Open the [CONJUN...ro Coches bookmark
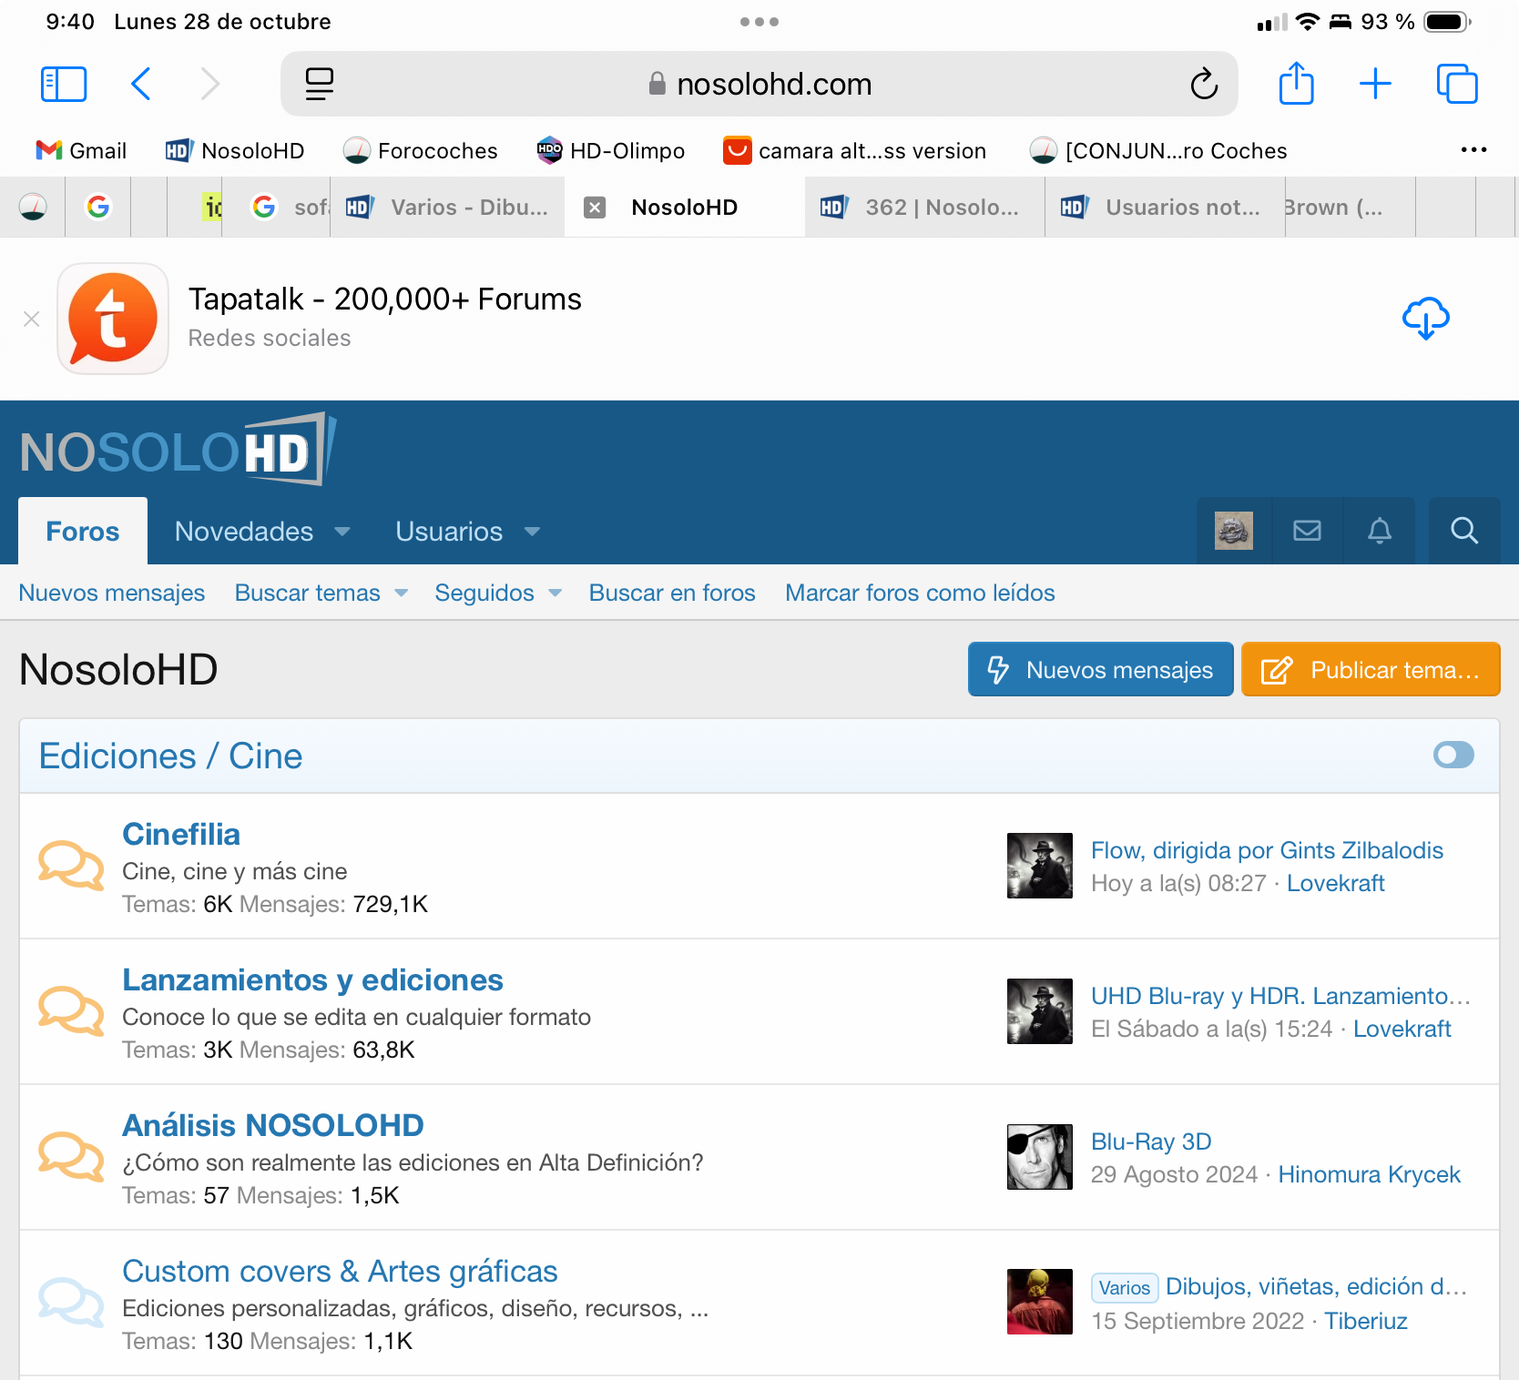 coord(1158,150)
